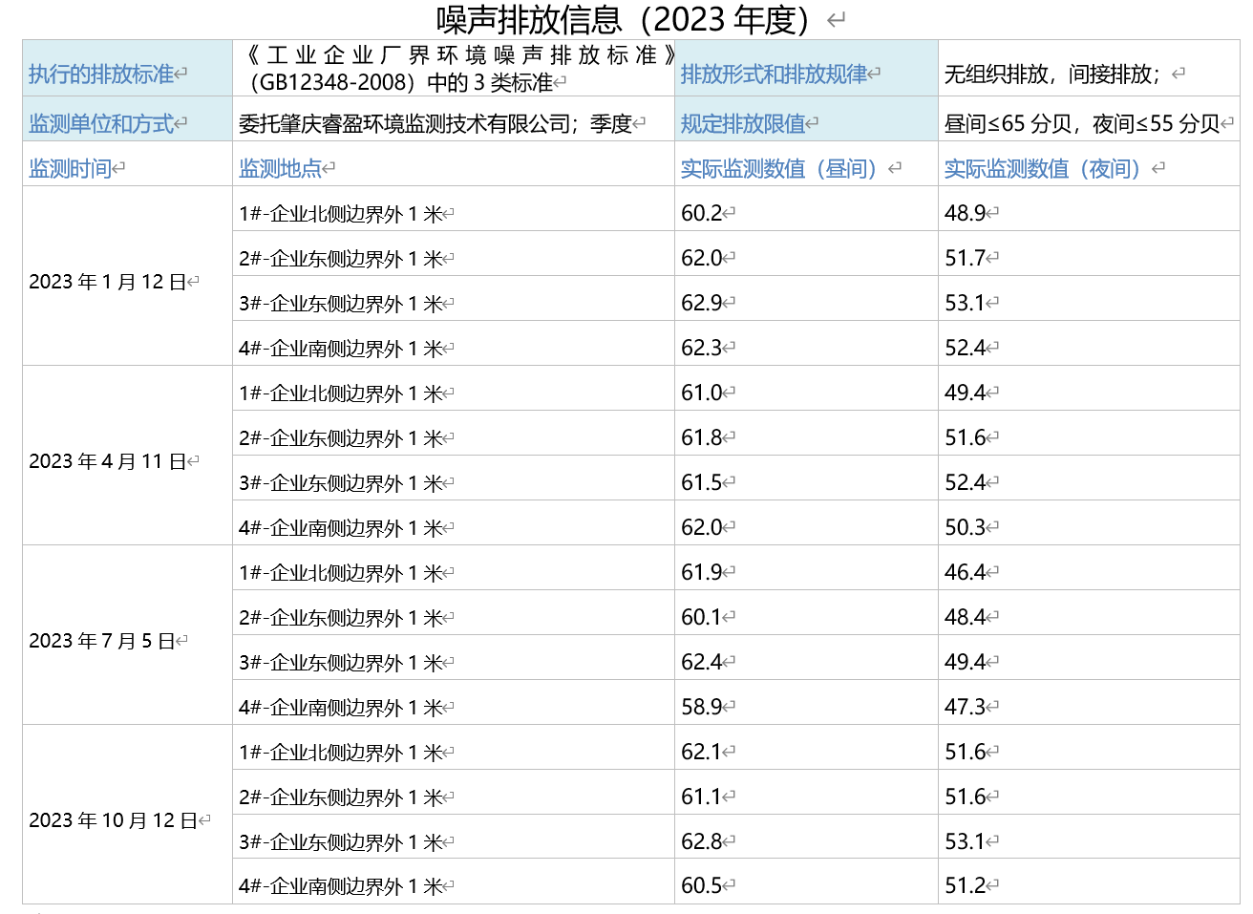This screenshot has height=914, width=1253.
Task: Click 51.6 in the 2023年10月12日 1# row
Action: (x=966, y=752)
